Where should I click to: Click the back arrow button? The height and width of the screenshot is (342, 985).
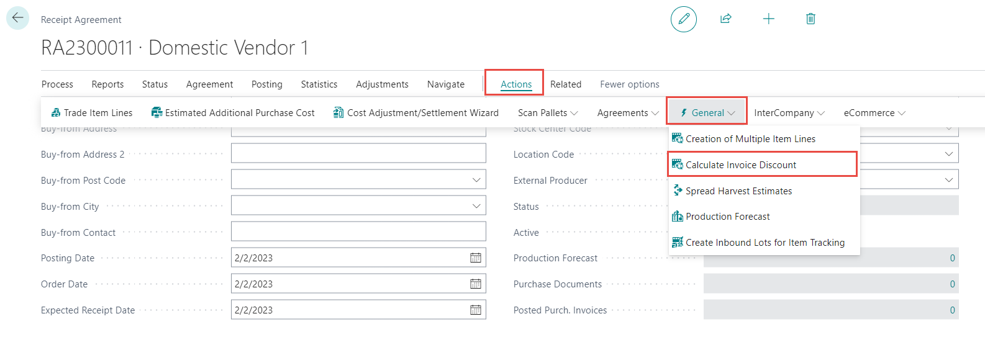click(x=17, y=18)
